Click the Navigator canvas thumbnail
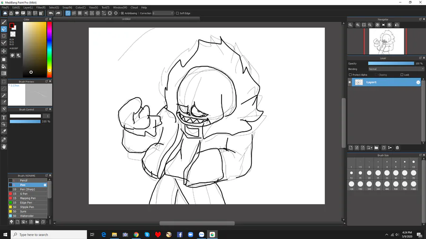The width and height of the screenshot is (426, 239). (386, 42)
